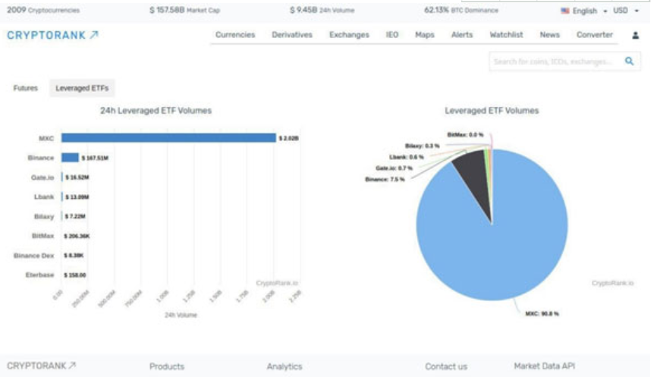Open the Derivatives menu

coord(292,34)
